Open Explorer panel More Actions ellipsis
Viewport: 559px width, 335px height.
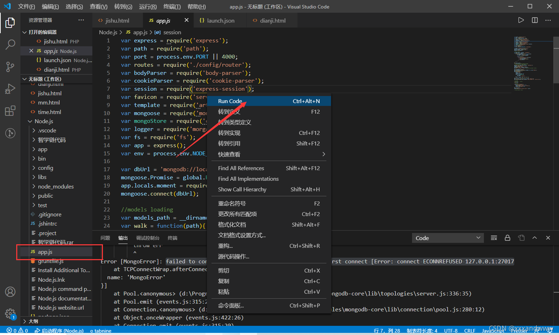click(x=81, y=20)
